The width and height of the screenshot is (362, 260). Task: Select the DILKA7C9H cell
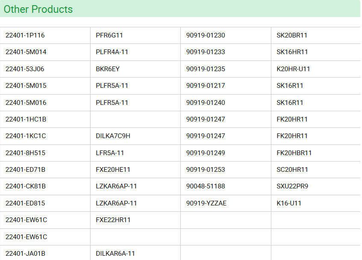[113, 136]
